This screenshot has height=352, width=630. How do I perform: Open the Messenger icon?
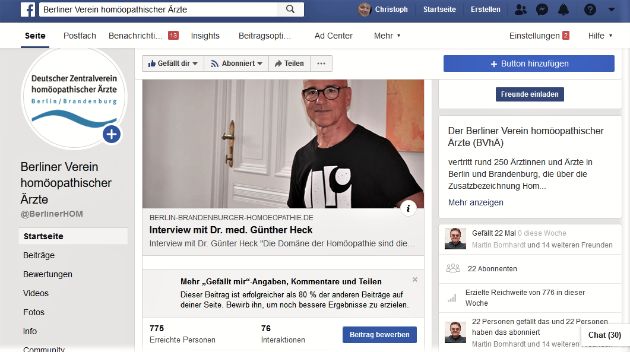[542, 9]
